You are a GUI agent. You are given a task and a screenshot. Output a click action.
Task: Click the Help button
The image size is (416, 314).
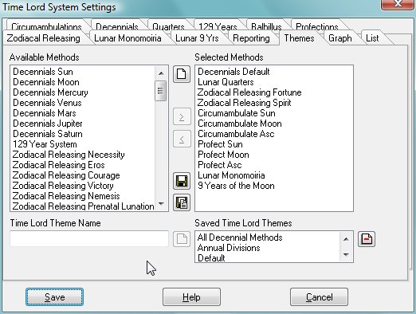(x=191, y=297)
